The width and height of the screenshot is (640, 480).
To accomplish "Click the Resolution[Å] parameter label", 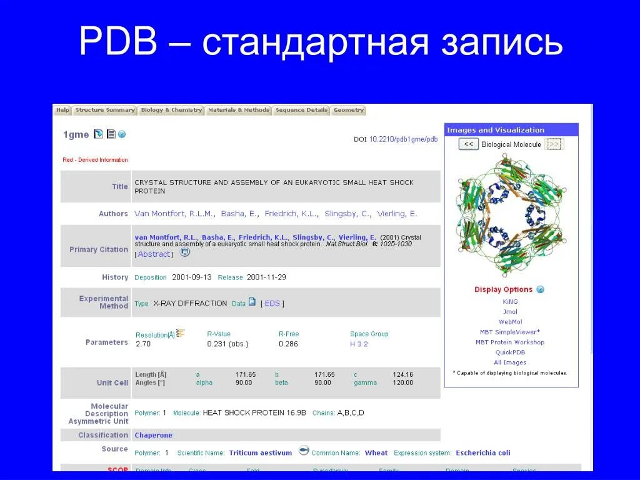I will point(155,335).
